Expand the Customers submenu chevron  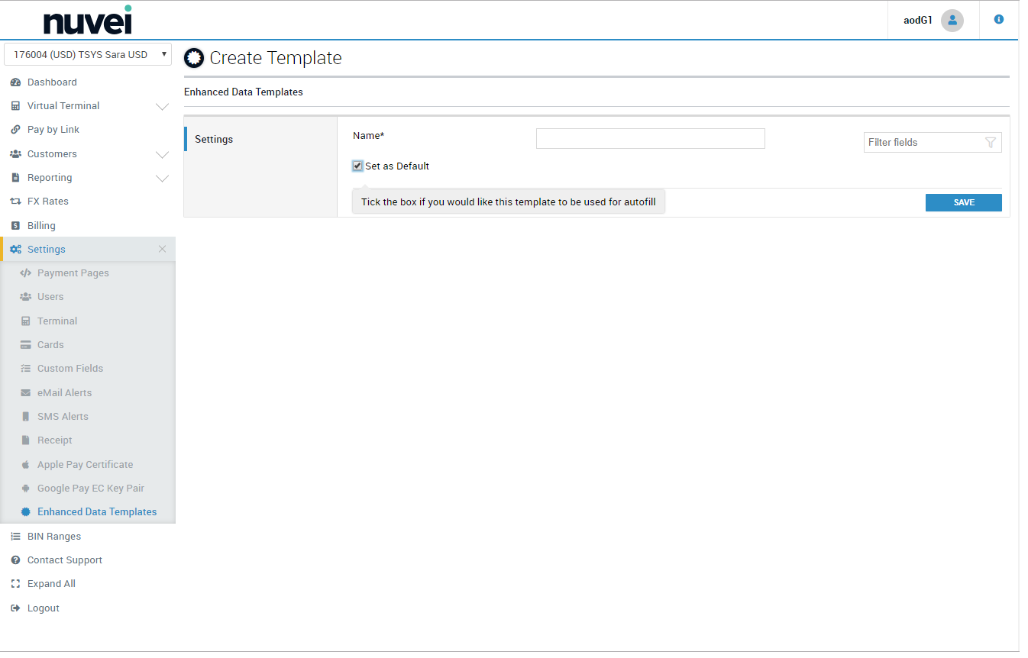click(x=162, y=155)
